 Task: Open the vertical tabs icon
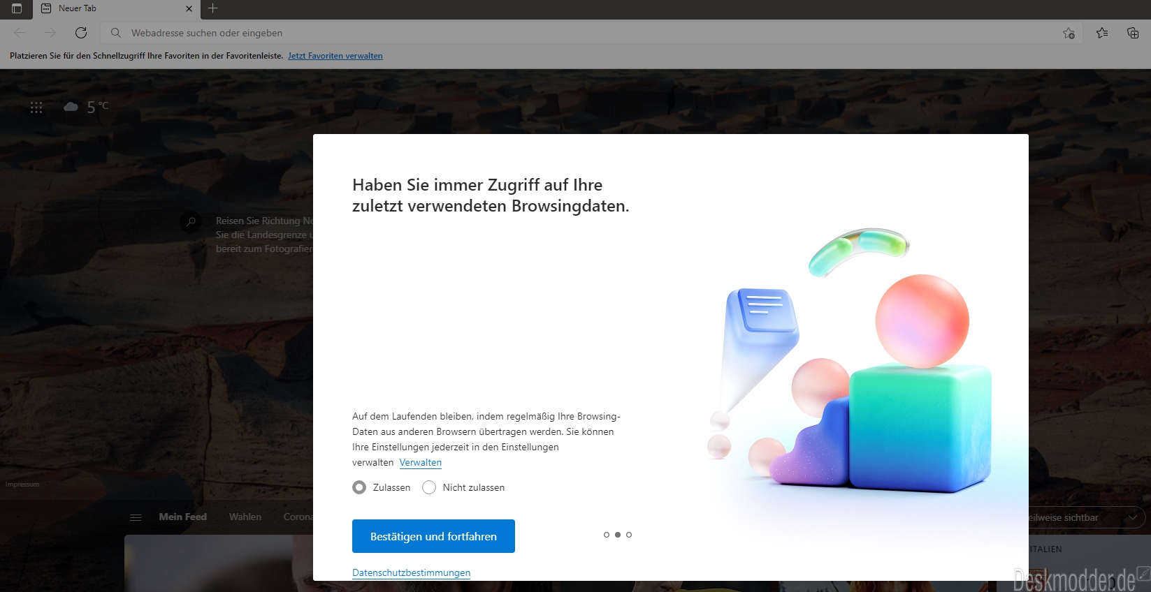click(17, 8)
